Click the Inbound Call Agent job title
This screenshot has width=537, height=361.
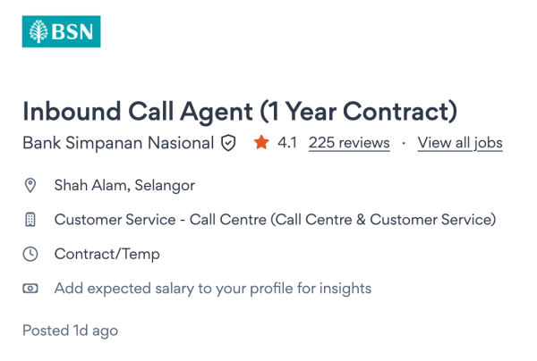click(x=240, y=112)
